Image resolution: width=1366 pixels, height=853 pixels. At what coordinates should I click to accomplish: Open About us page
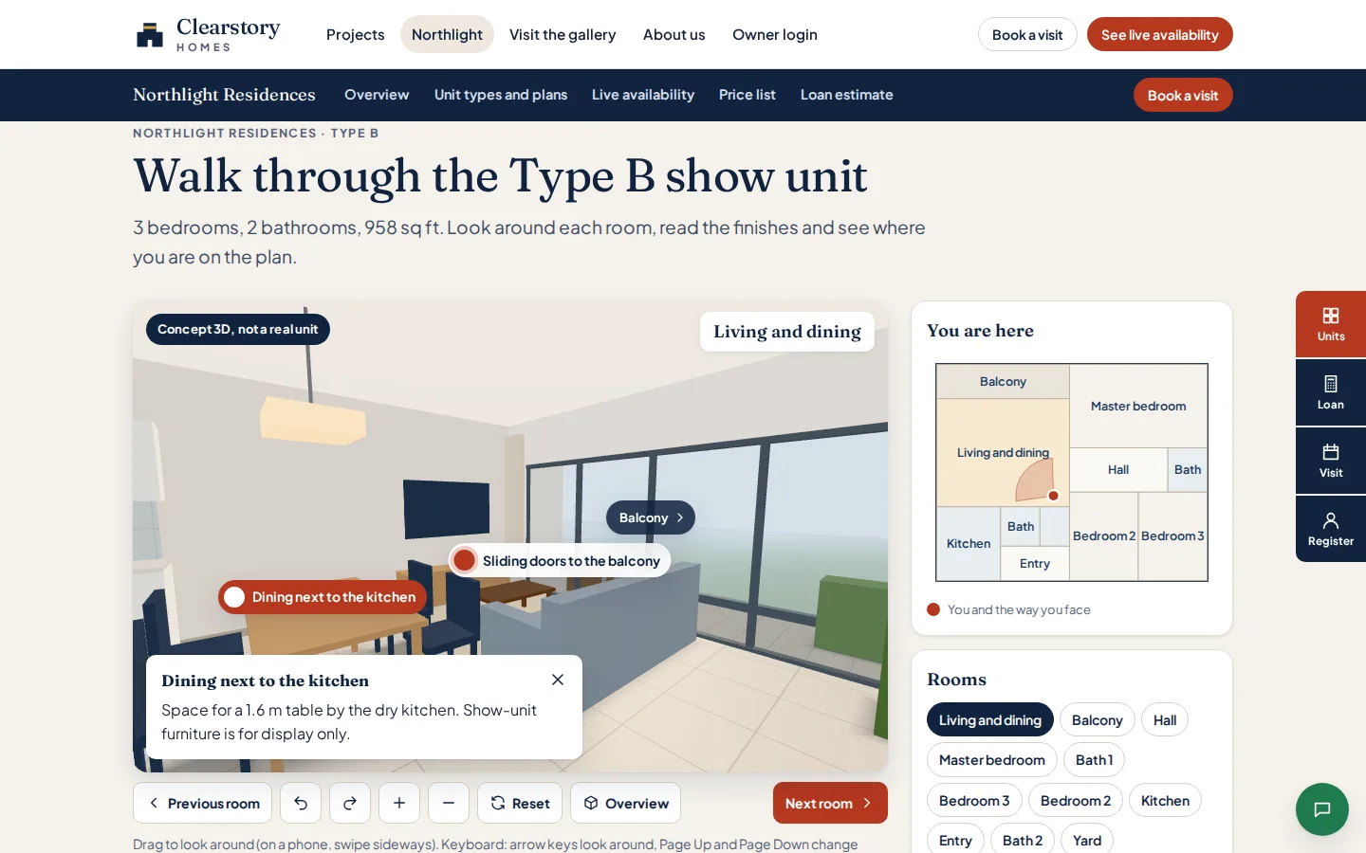tap(674, 34)
